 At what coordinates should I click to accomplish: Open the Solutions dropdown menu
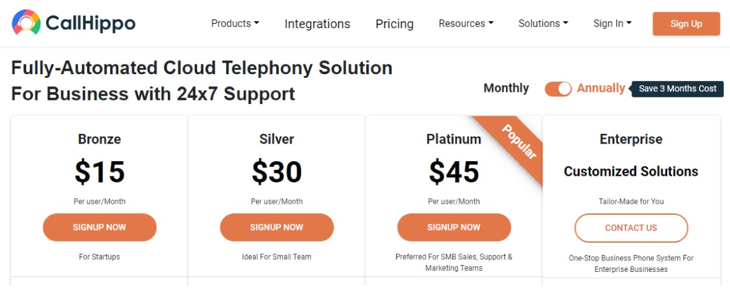click(x=543, y=23)
